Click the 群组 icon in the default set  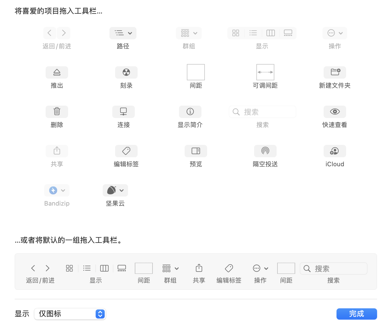[x=167, y=268]
